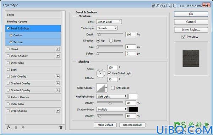Open the black Shadow color swatch

[133, 109]
